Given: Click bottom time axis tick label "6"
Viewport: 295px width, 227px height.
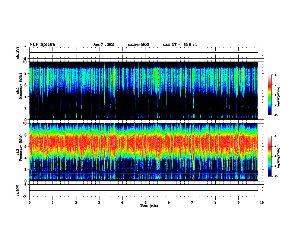Looking at the screenshot, I should click(169, 203).
